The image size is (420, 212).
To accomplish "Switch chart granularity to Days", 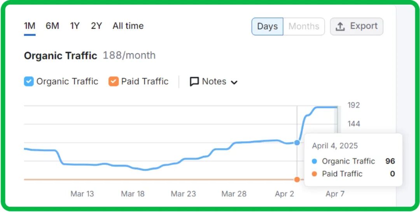I will pos(267,26).
